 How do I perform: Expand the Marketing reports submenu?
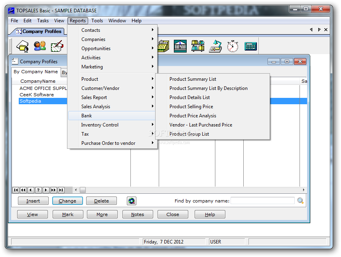[x=112, y=66]
